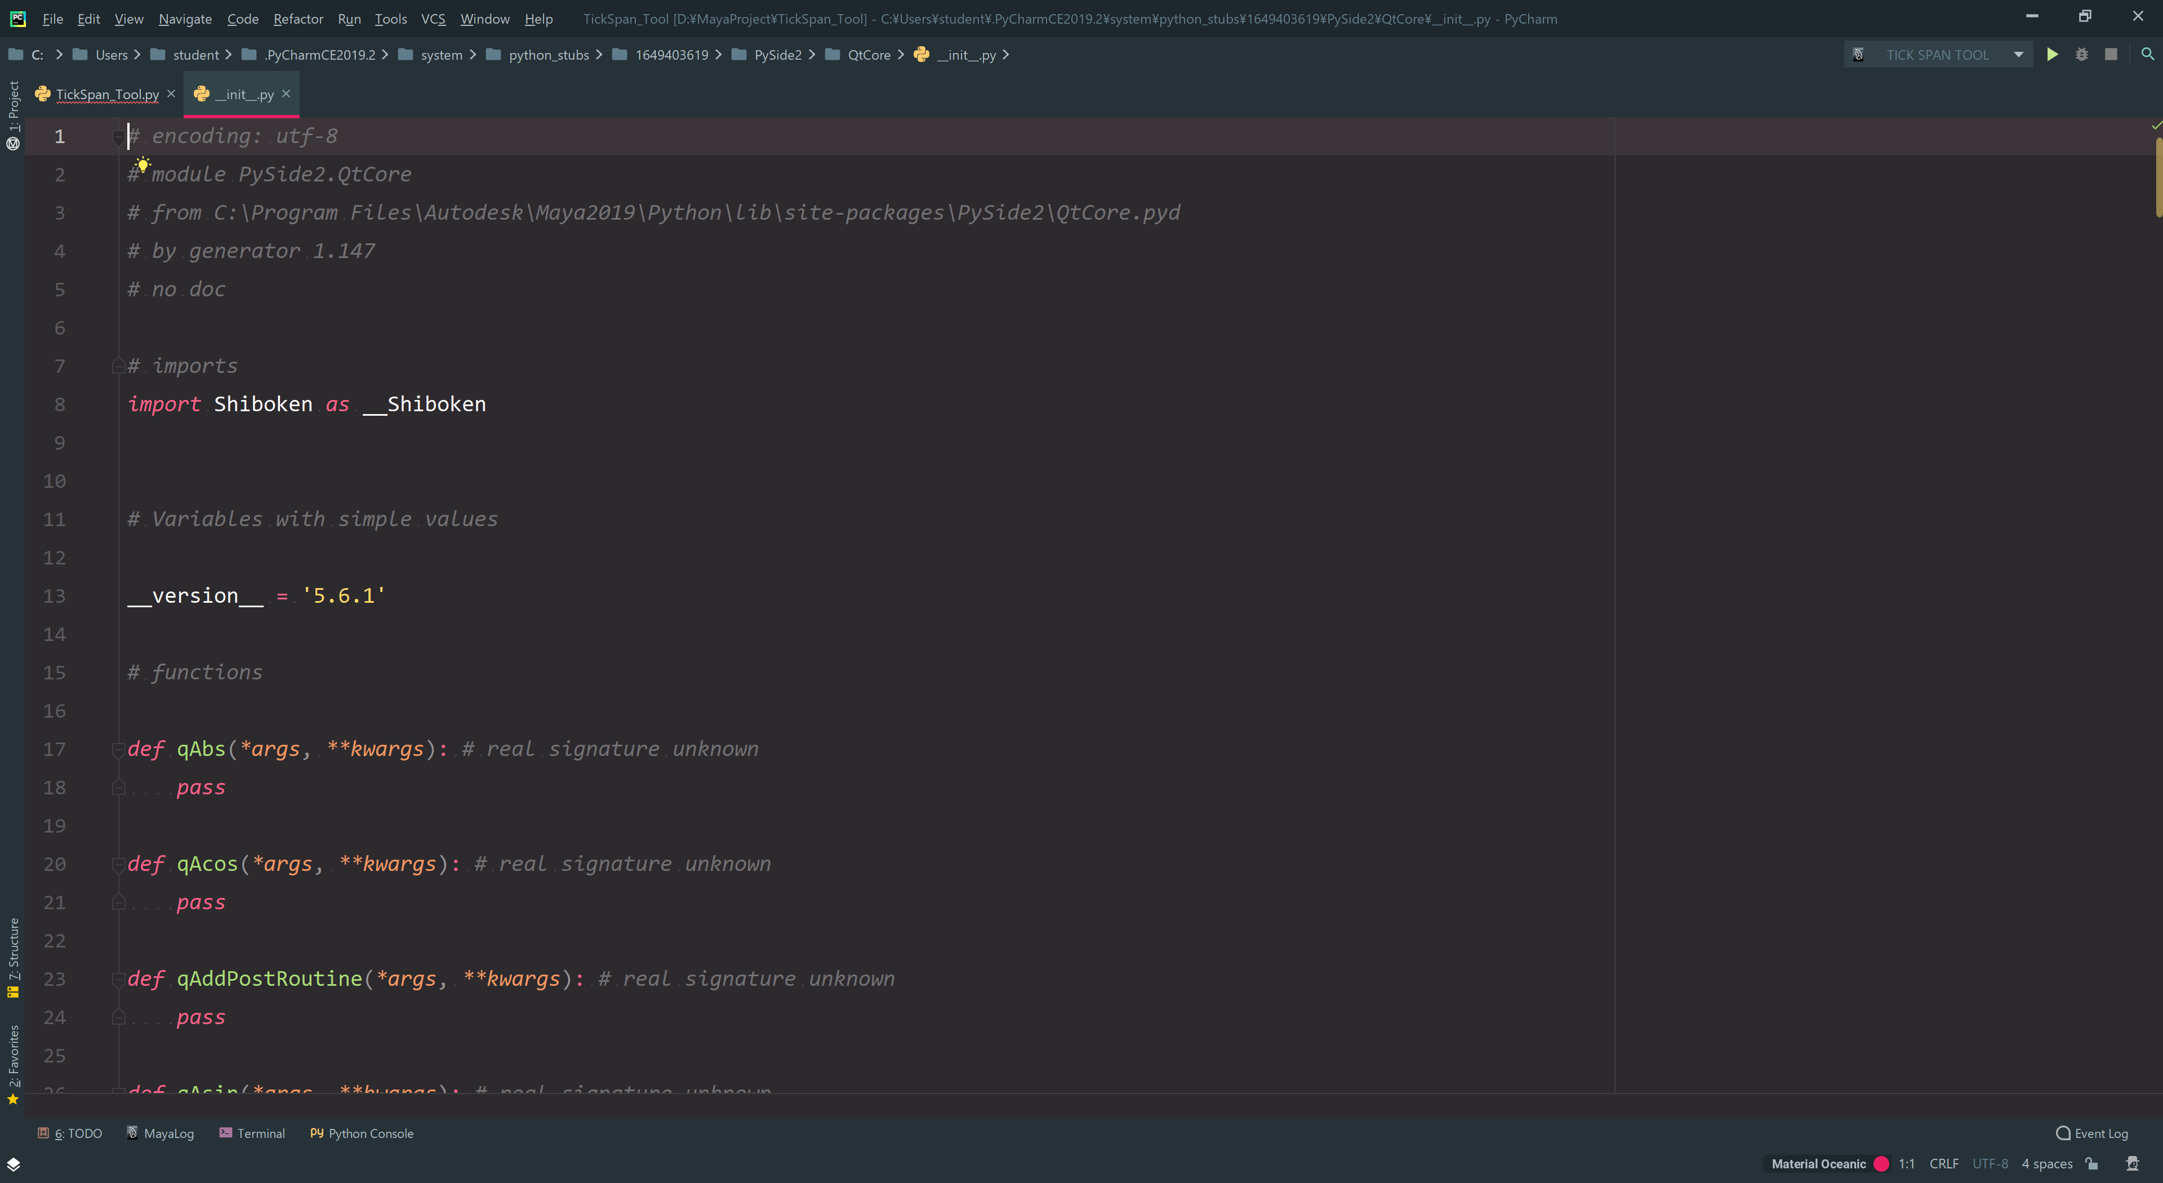Click the intention lightbulb icon
Screen dimensions: 2163x1183
pyautogui.click(x=143, y=164)
